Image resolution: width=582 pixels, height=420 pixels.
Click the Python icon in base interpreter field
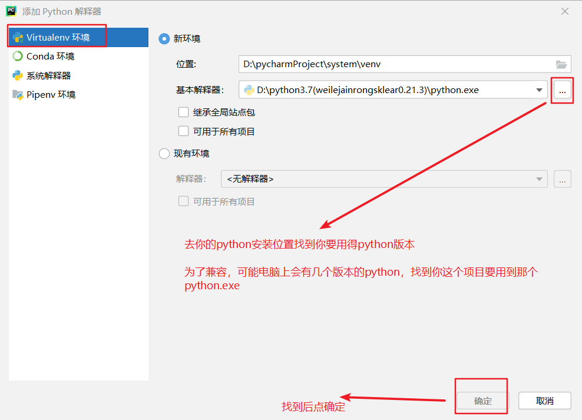249,90
